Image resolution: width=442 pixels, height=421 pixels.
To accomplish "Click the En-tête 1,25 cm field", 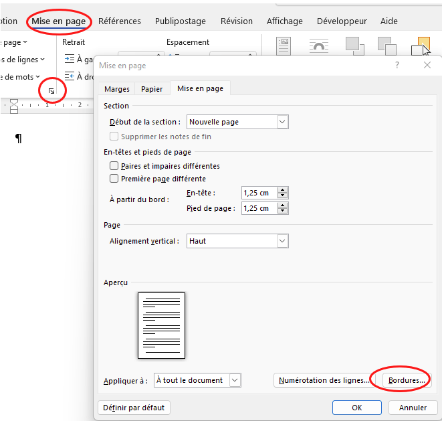I will 259,193.
